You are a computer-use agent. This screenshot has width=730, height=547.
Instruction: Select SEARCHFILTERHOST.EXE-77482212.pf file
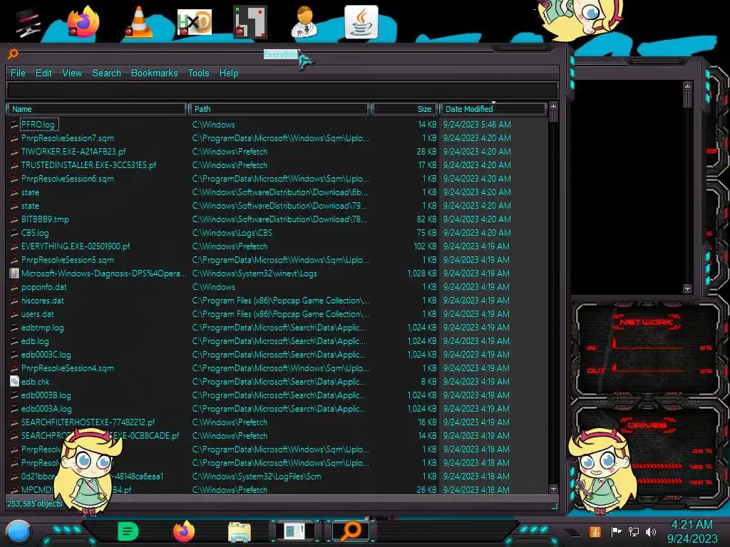88,422
